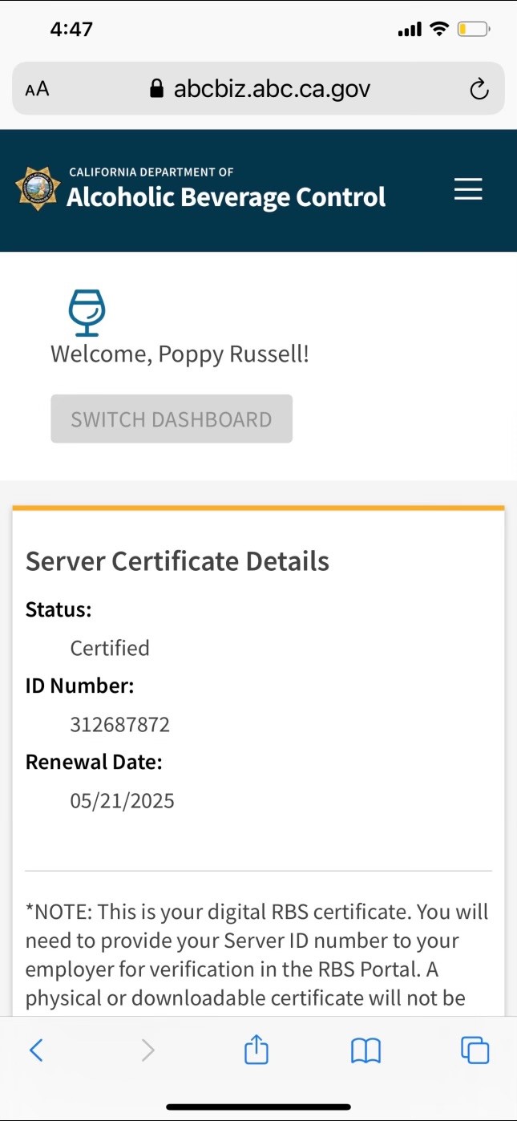Open Safari's AA text size menu
This screenshot has height=1121, width=517.
37,89
